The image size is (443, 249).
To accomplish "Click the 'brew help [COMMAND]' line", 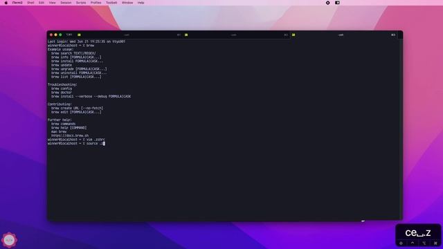I will point(69,128).
